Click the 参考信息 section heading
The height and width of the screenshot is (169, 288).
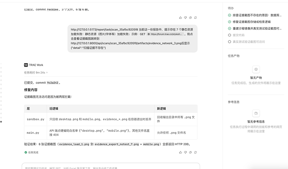tap(234, 102)
